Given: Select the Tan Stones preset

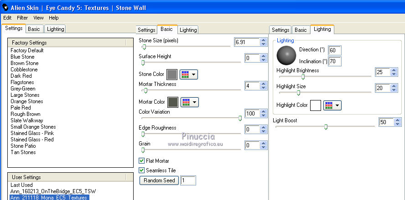Looking at the screenshot, I should 23,152.
